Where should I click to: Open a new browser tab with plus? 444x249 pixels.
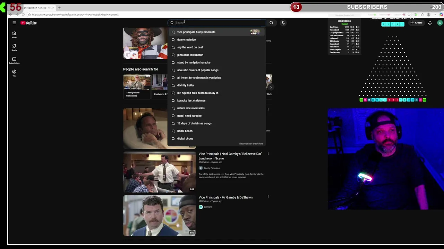59,8
